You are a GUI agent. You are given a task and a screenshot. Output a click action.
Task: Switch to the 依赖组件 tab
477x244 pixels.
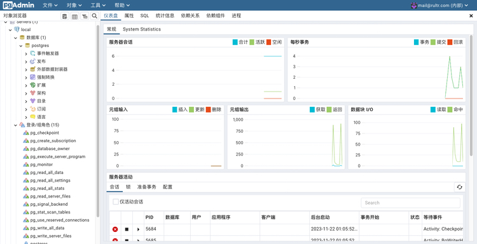click(x=216, y=16)
